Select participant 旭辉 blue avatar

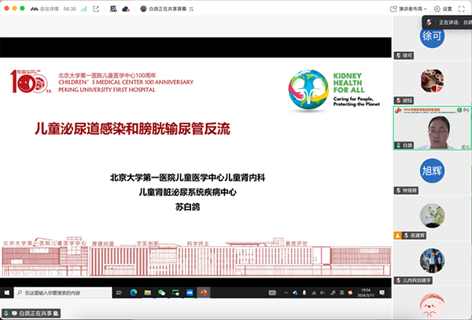click(x=432, y=171)
